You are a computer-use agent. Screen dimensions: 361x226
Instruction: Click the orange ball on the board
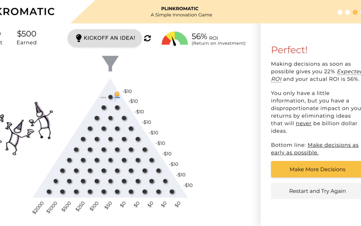coord(117,94)
